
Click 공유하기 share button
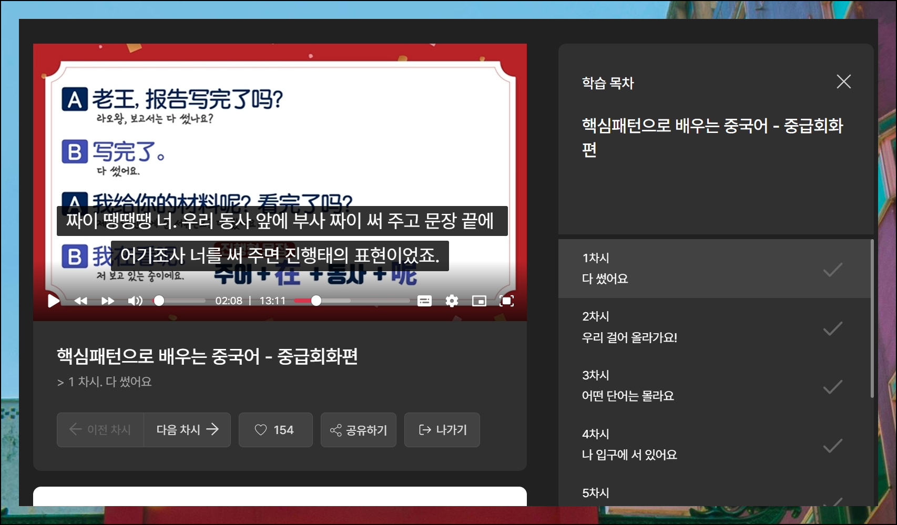tap(359, 430)
